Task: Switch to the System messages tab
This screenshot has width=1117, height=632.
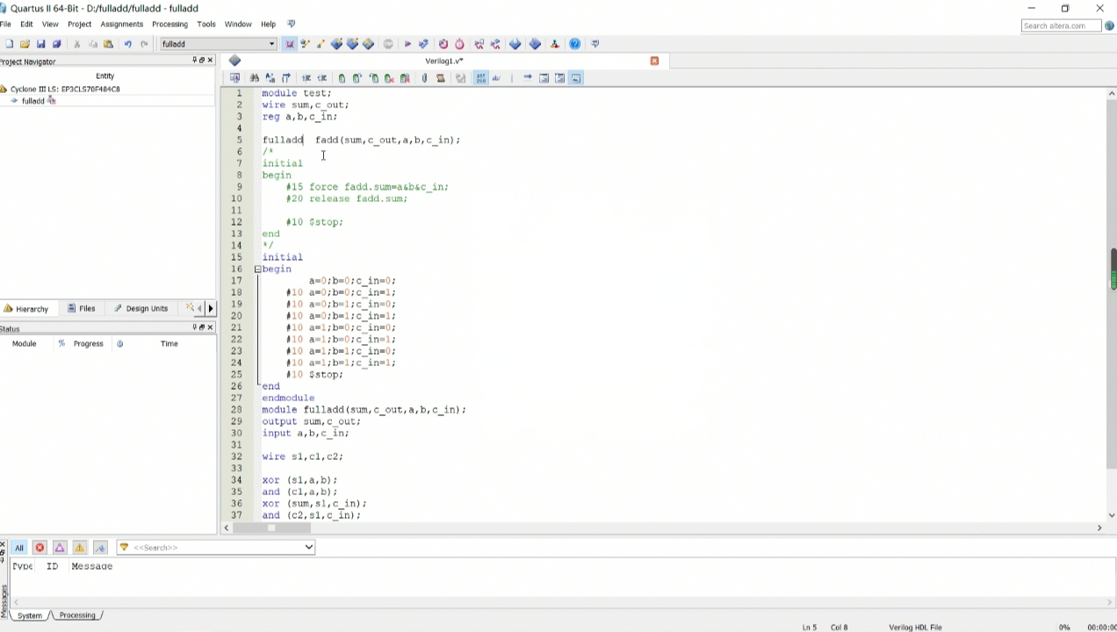Action: (x=30, y=615)
